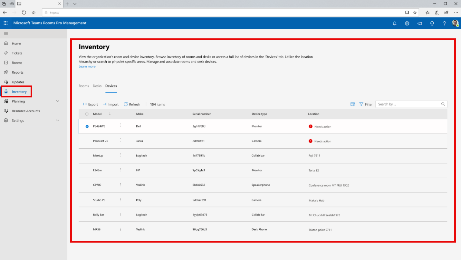Click the Serial number column header

(202, 114)
